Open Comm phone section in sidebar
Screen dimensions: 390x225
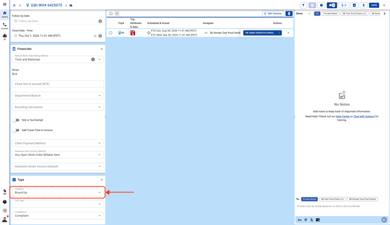click(x=5, y=26)
